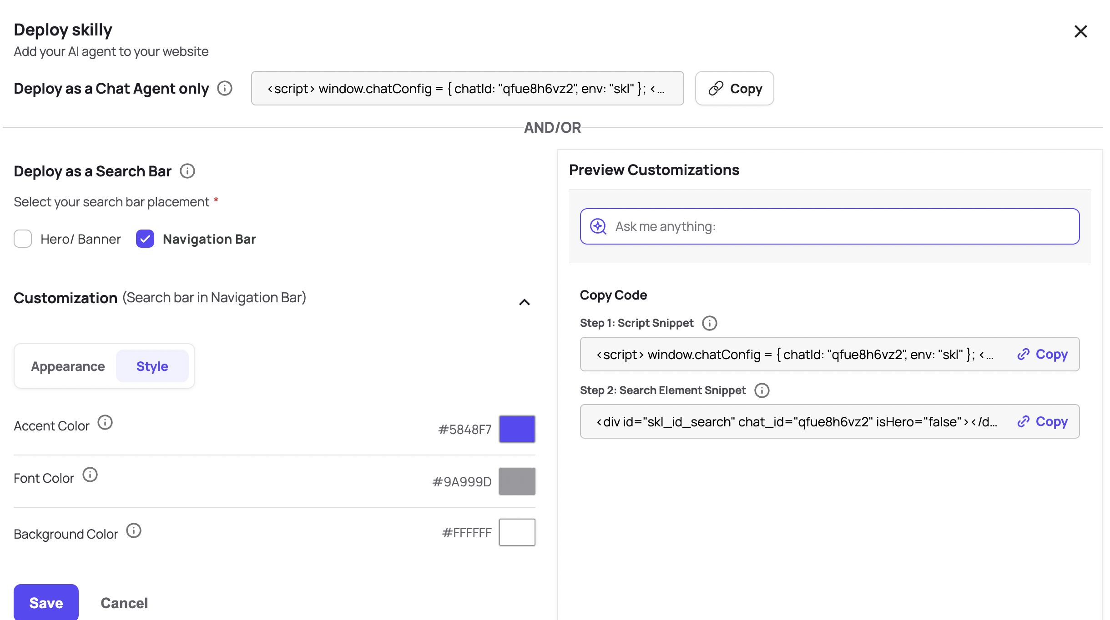Click info icon next to Step 1: Script Snippet
The width and height of the screenshot is (1110, 620).
pyautogui.click(x=710, y=323)
